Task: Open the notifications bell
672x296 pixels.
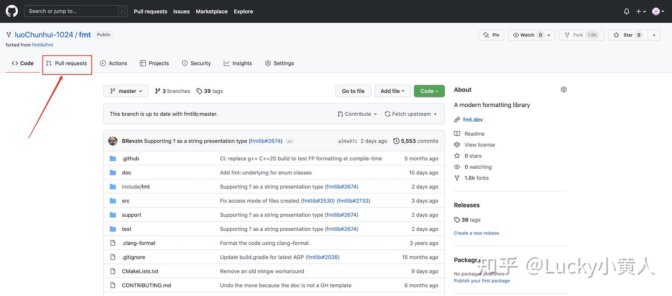Action: coord(627,11)
